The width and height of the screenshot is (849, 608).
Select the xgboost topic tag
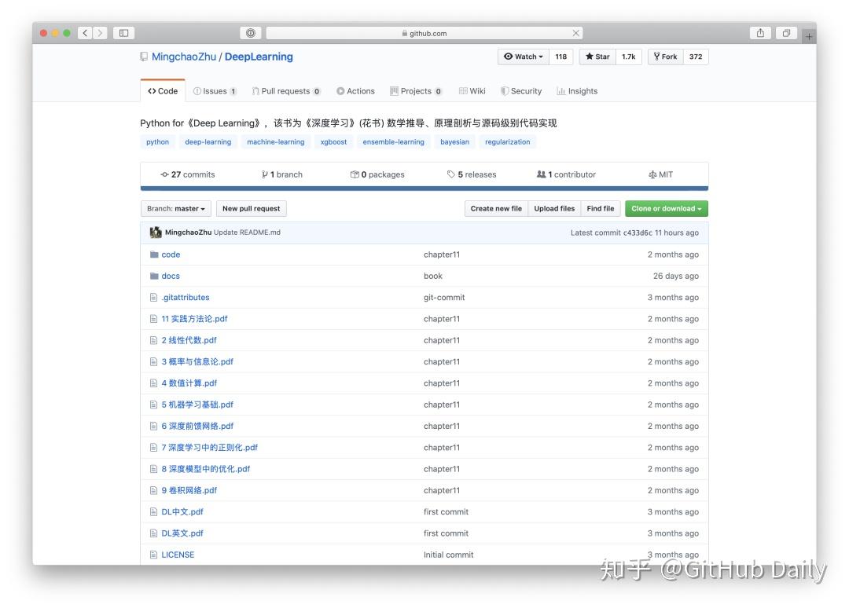pyautogui.click(x=333, y=141)
